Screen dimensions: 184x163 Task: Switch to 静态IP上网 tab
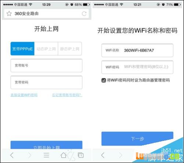click(70, 49)
